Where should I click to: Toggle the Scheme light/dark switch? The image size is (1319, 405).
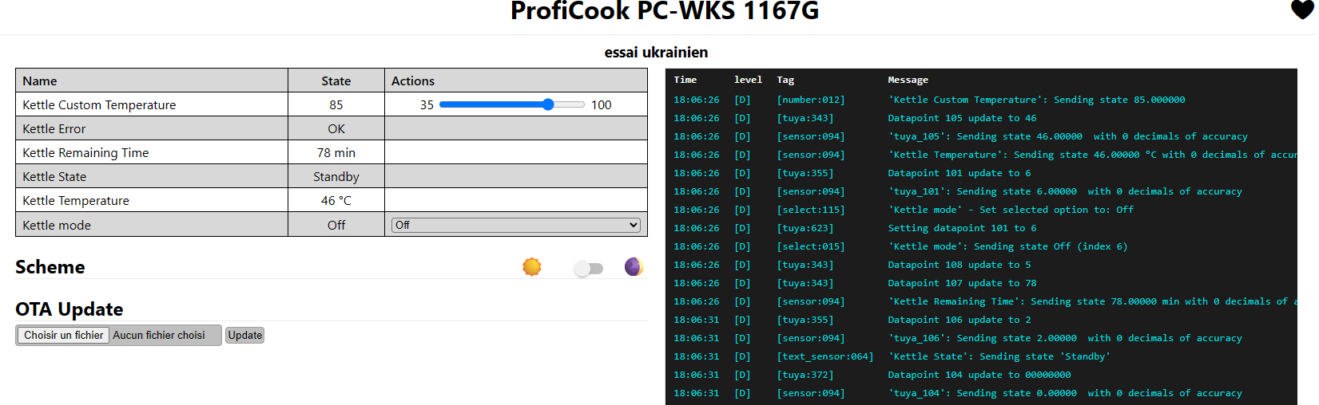tap(589, 269)
